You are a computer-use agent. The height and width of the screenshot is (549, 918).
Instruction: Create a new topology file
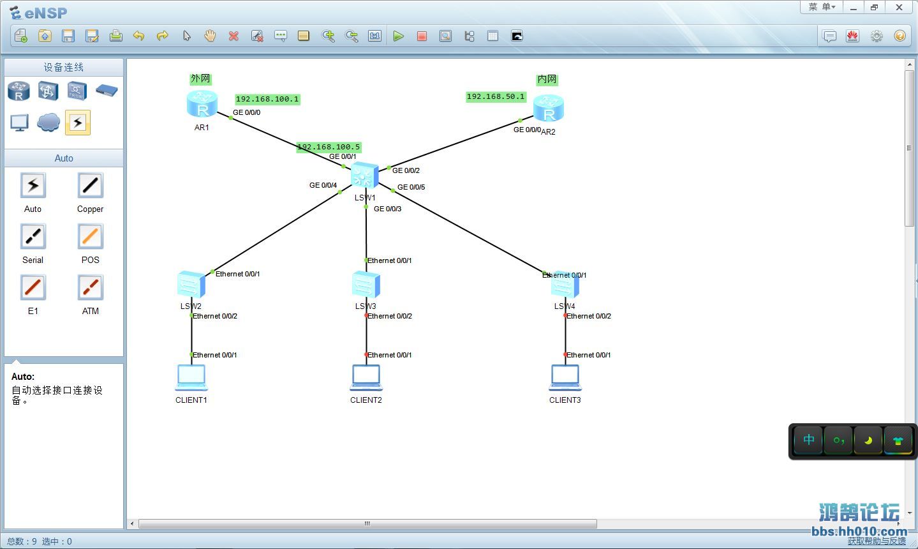[x=20, y=36]
